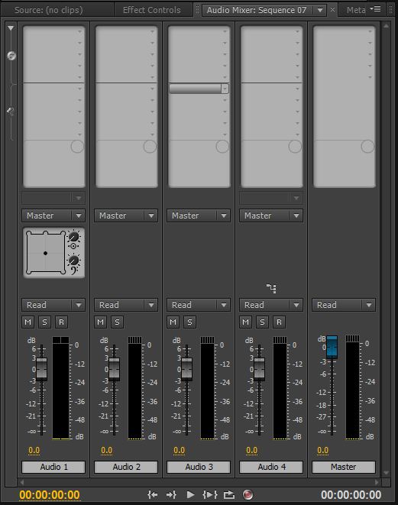Click the sub-channel routing icon on Audio 4
The height and width of the screenshot is (505, 398).
[271, 288]
